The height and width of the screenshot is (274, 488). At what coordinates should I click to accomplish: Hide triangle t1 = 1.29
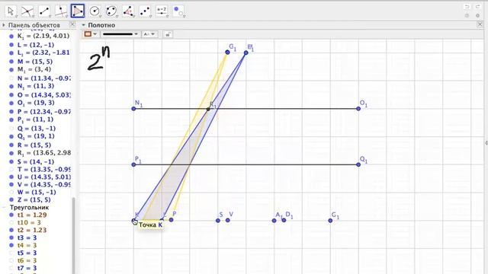click(x=11, y=215)
